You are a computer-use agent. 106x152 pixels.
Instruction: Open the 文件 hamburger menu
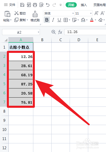coord(10,5)
